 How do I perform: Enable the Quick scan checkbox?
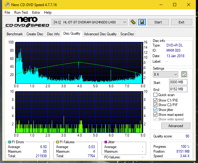coord(155,95)
